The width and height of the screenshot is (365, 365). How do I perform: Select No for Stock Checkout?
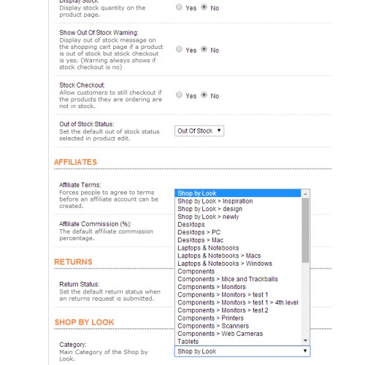(204, 95)
